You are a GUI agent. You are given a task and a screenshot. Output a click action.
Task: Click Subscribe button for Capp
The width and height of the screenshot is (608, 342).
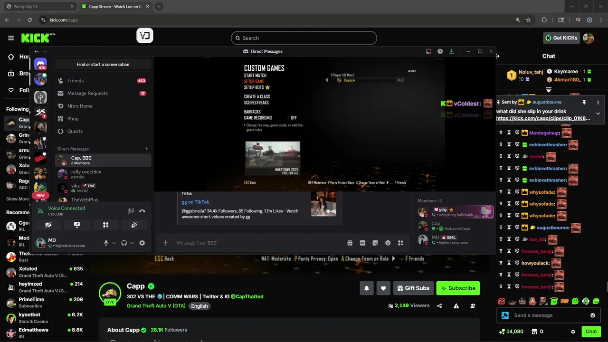458,288
